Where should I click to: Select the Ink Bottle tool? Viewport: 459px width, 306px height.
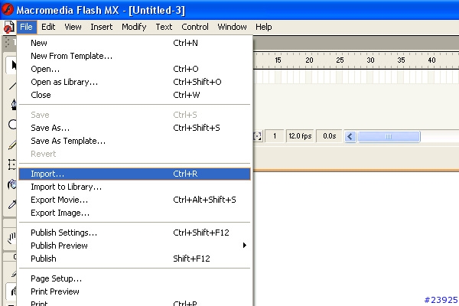(12, 184)
